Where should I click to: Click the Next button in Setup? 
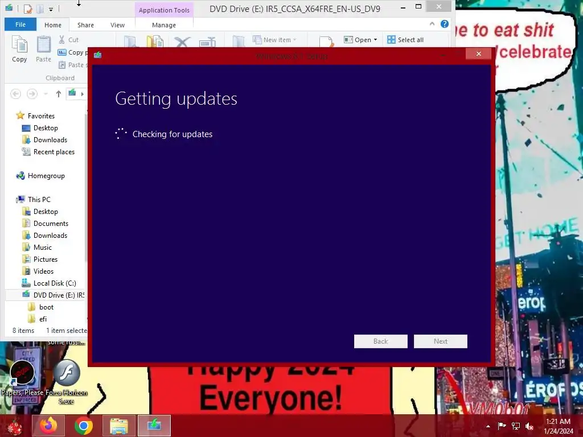441,341
